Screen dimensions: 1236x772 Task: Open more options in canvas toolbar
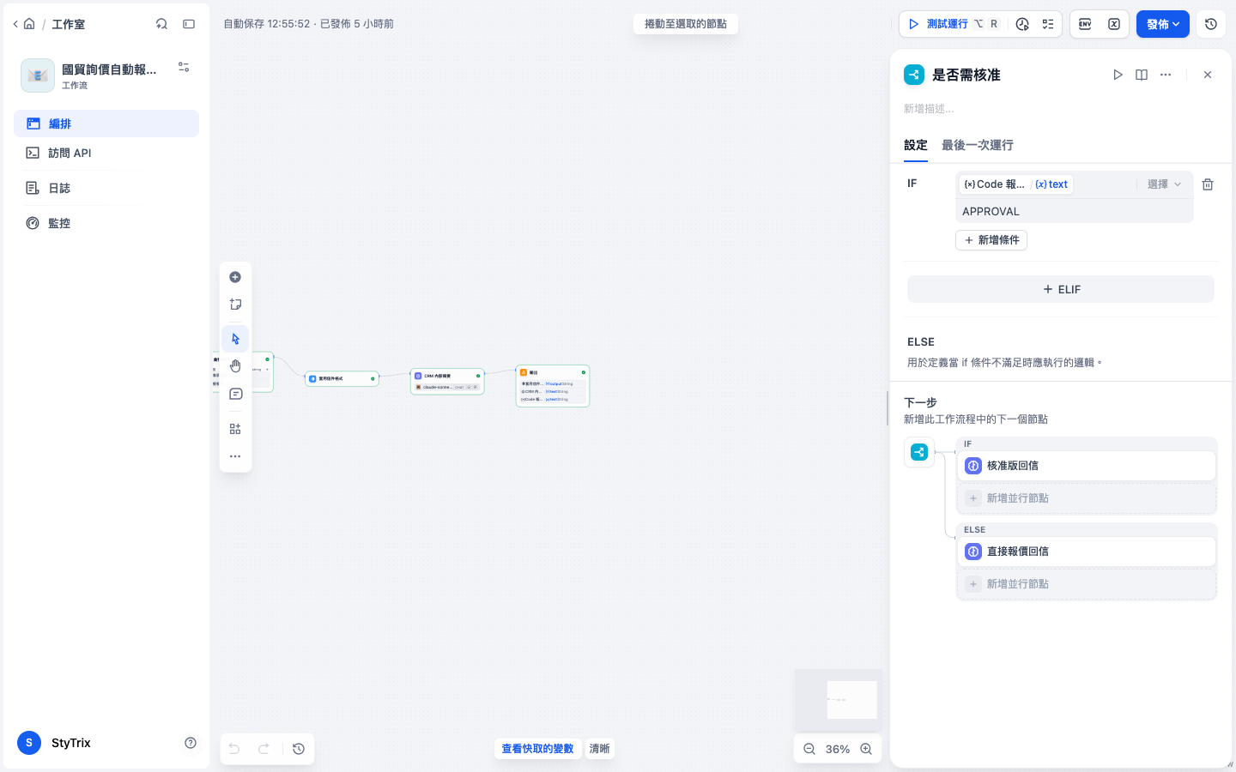(235, 456)
